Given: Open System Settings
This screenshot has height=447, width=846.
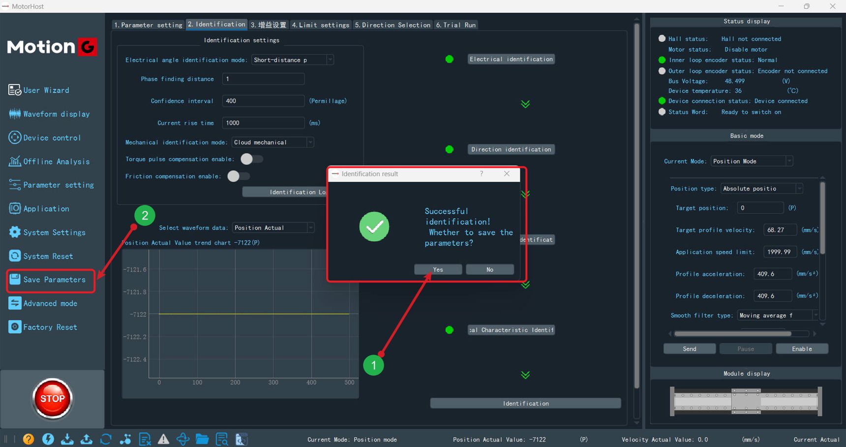Looking at the screenshot, I should (47, 232).
